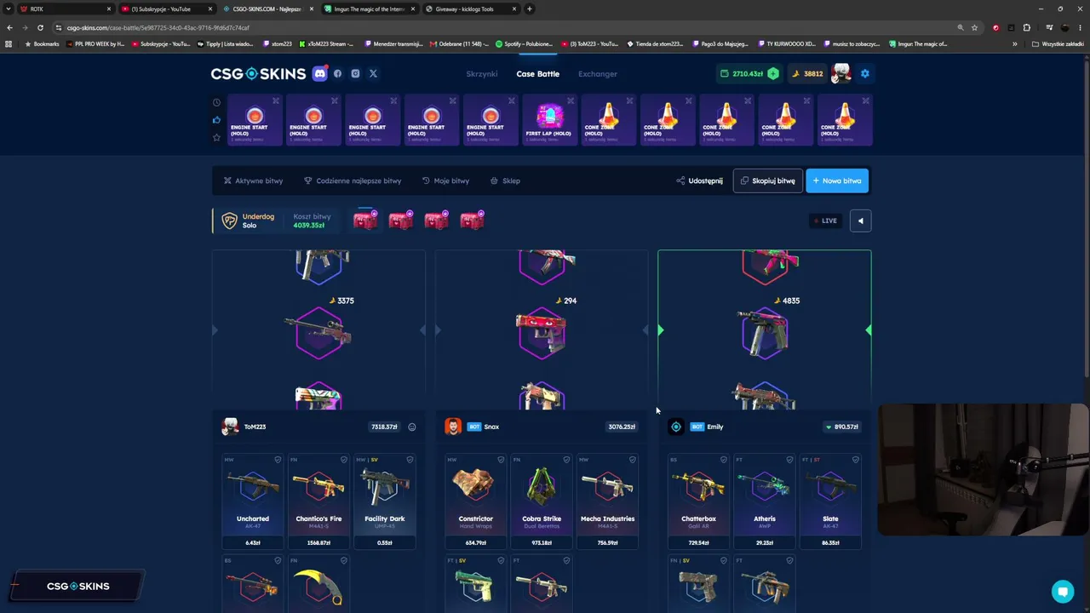Open the Spotify bookmark
The width and height of the screenshot is (1090, 613).
point(524,43)
